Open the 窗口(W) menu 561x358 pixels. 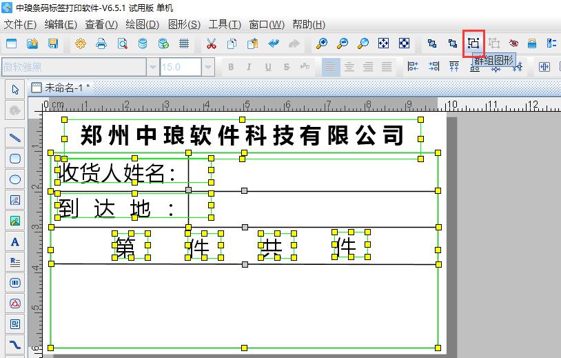267,25
